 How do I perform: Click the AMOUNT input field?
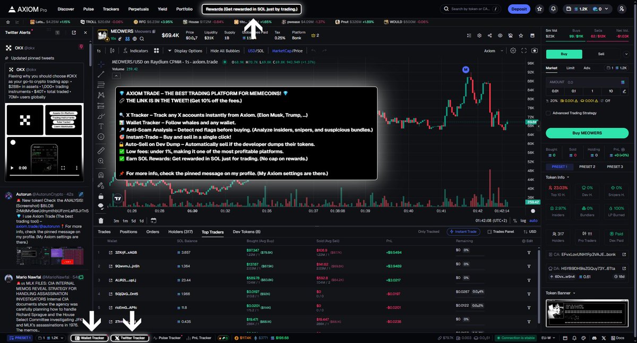[587, 82]
